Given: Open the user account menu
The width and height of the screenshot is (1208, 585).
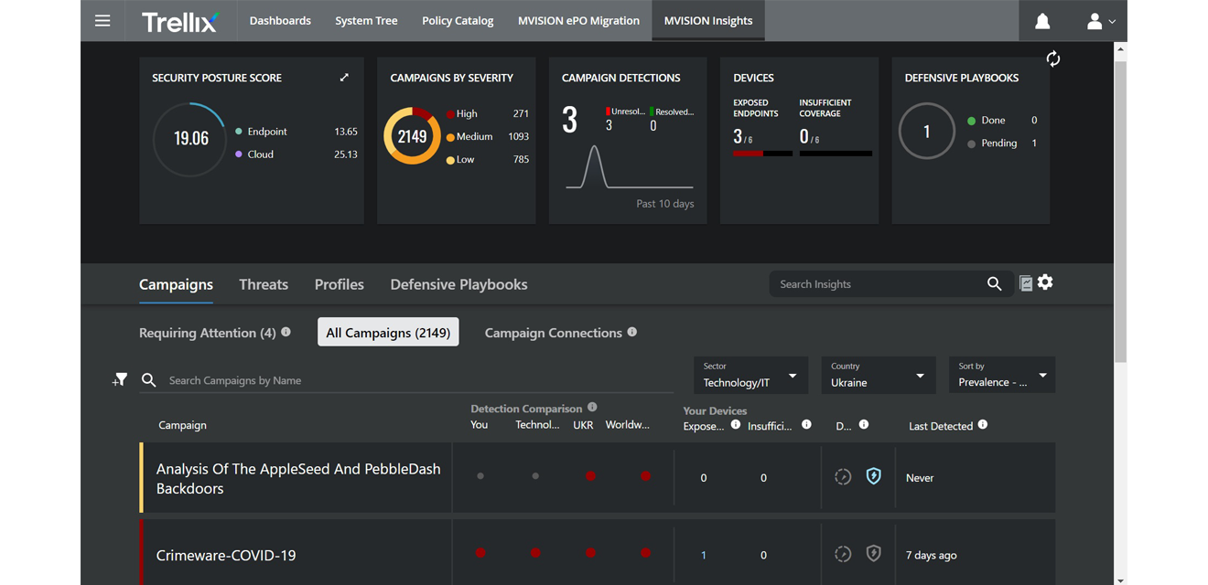Looking at the screenshot, I should [x=1100, y=21].
